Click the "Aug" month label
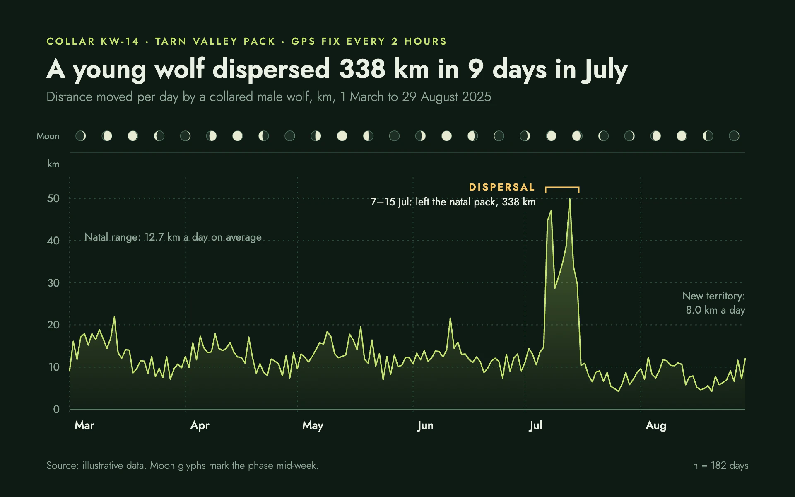Viewport: 795px width, 497px height. pyautogui.click(x=656, y=426)
